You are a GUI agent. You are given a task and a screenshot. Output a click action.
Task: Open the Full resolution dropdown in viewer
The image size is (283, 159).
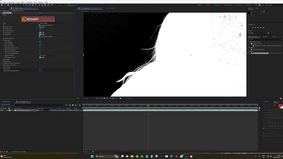90,98
